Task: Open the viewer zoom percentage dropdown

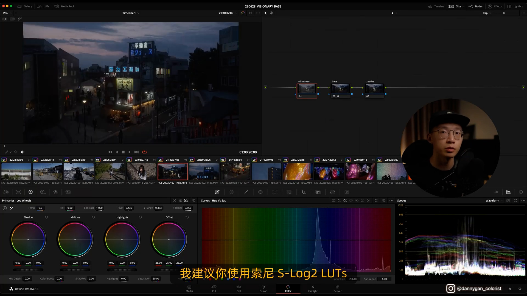Action: (7, 13)
